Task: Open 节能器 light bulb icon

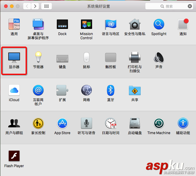Action: pos(38,57)
